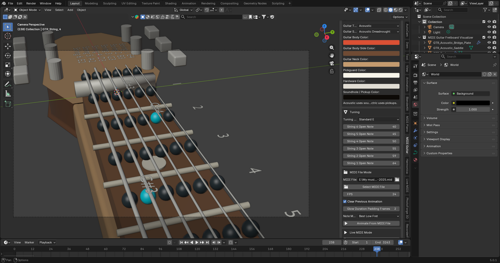The width and height of the screenshot is (500, 263).
Task: Click the zoom magnifier viewport icon
Action: pos(332,48)
